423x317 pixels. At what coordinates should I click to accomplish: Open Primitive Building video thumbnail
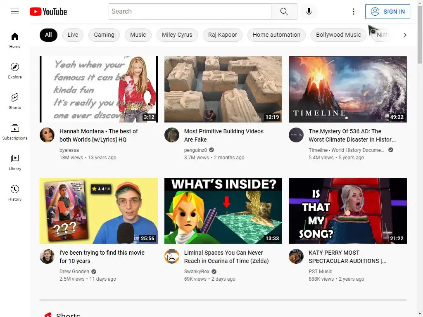tap(223, 89)
